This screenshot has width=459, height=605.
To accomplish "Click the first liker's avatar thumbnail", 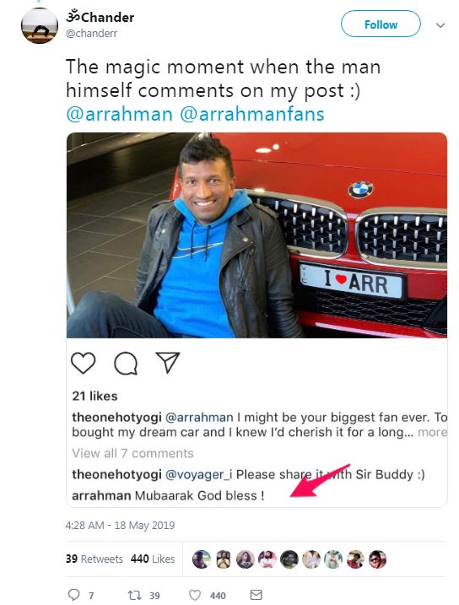I will (202, 559).
